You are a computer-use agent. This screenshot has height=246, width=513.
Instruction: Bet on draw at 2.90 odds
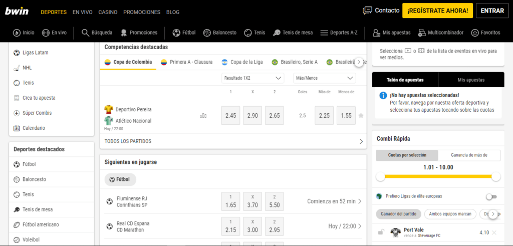252,115
